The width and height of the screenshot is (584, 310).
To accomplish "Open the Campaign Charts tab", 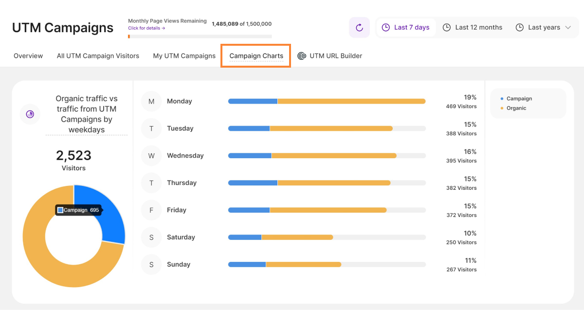I will [x=256, y=56].
